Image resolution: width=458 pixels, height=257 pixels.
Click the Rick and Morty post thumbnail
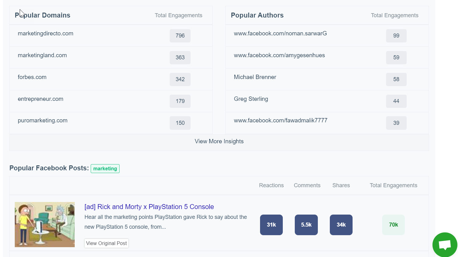(45, 224)
